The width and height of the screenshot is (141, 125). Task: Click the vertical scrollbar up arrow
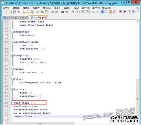[x=137, y=22]
